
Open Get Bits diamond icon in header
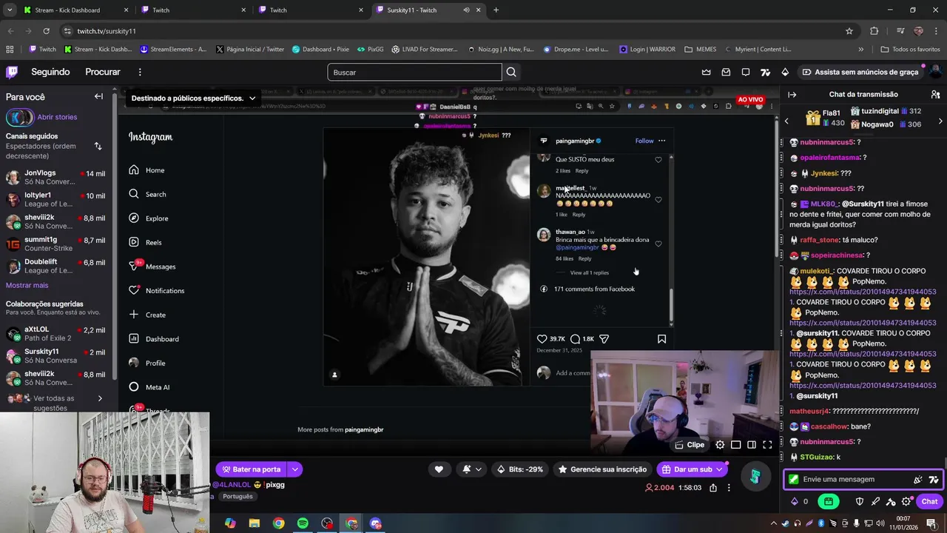tap(785, 72)
